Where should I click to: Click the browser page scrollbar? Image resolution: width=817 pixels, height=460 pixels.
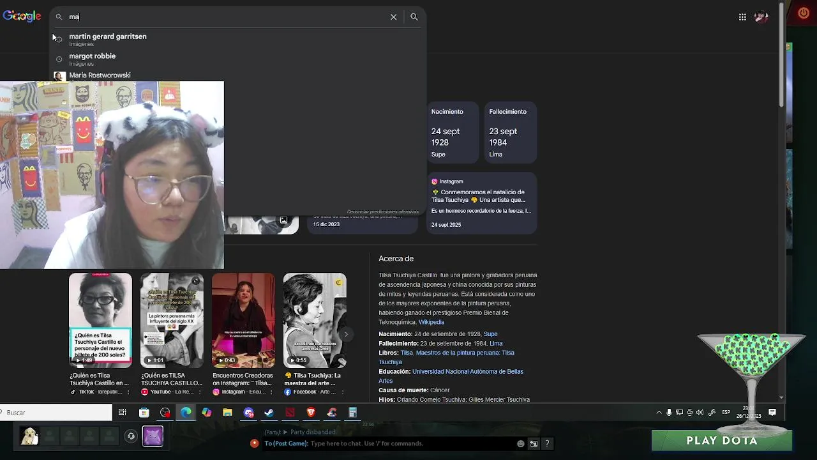point(781,54)
